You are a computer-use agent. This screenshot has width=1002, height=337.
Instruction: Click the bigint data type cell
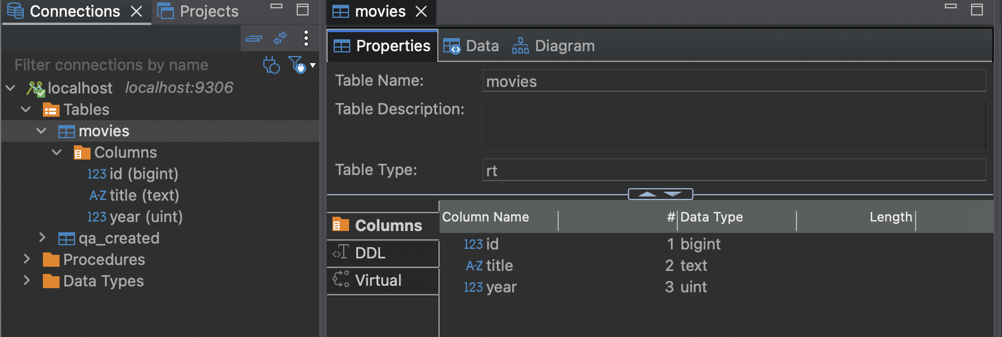pyautogui.click(x=701, y=244)
